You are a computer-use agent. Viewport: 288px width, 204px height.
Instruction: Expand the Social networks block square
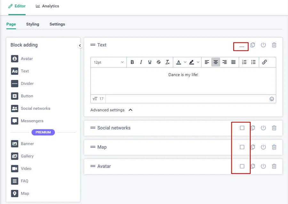242,128
